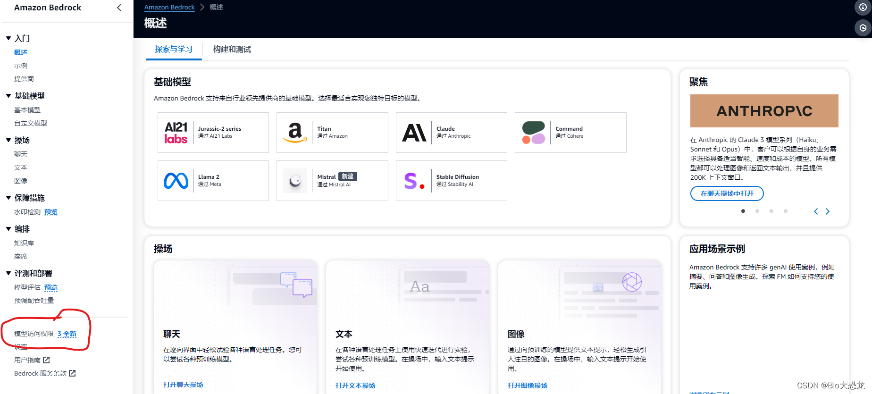The width and height of the screenshot is (872, 394).
Task: Click the 新建 badge on Mistral
Action: [x=348, y=176]
